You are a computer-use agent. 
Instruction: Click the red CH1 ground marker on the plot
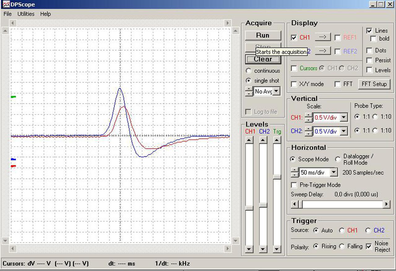(x=13, y=166)
